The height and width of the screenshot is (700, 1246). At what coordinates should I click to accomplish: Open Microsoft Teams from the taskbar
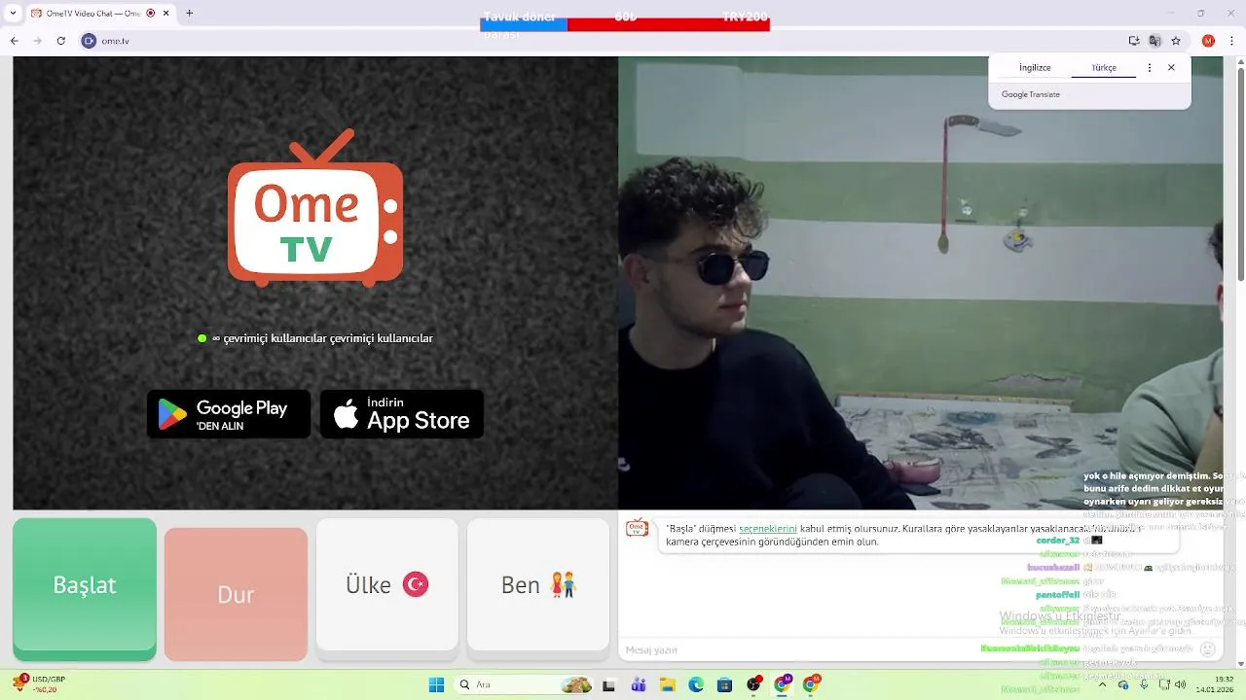[639, 684]
